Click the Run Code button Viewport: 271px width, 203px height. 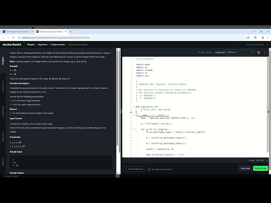click(x=245, y=168)
